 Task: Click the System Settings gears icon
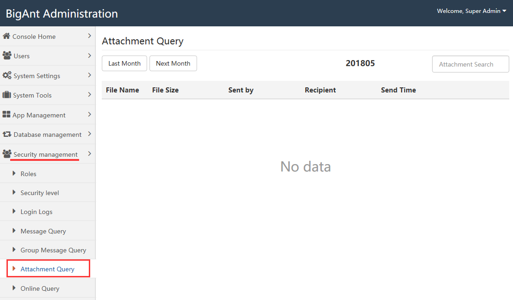(x=7, y=75)
